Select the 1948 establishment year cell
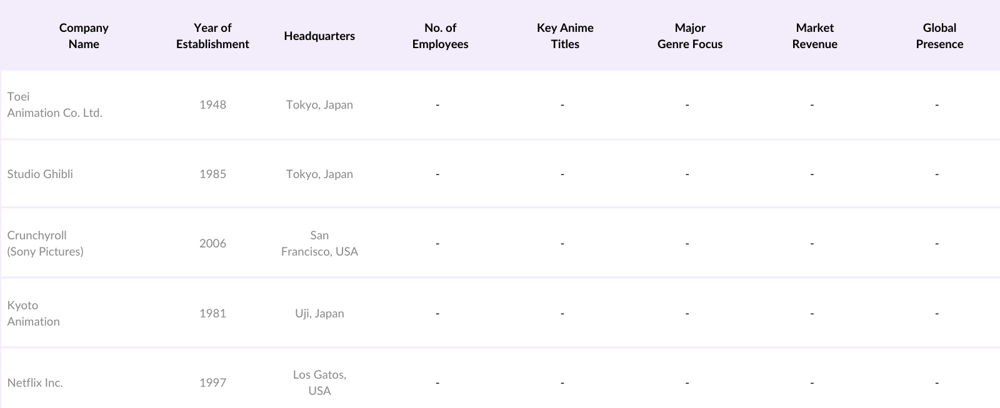This screenshot has width=1000, height=408. coord(212,105)
